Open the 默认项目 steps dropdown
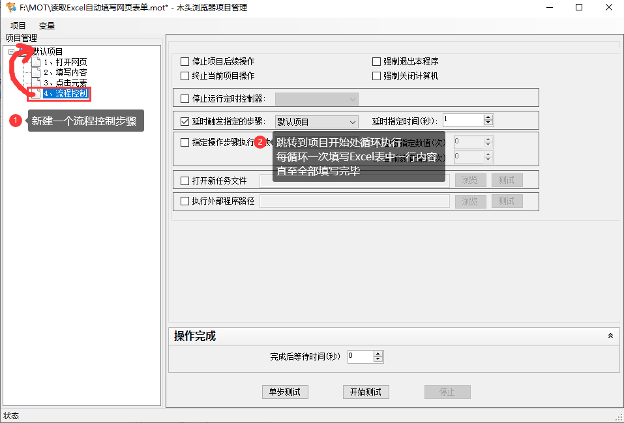 point(353,121)
